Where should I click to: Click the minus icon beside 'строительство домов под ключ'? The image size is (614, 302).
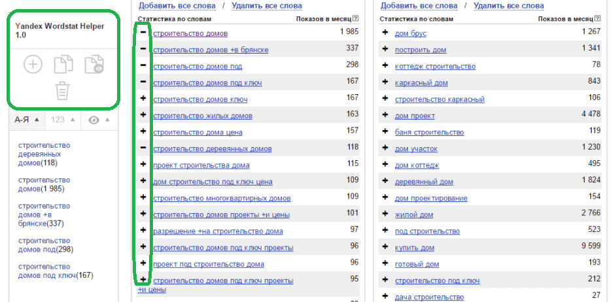[143, 81]
